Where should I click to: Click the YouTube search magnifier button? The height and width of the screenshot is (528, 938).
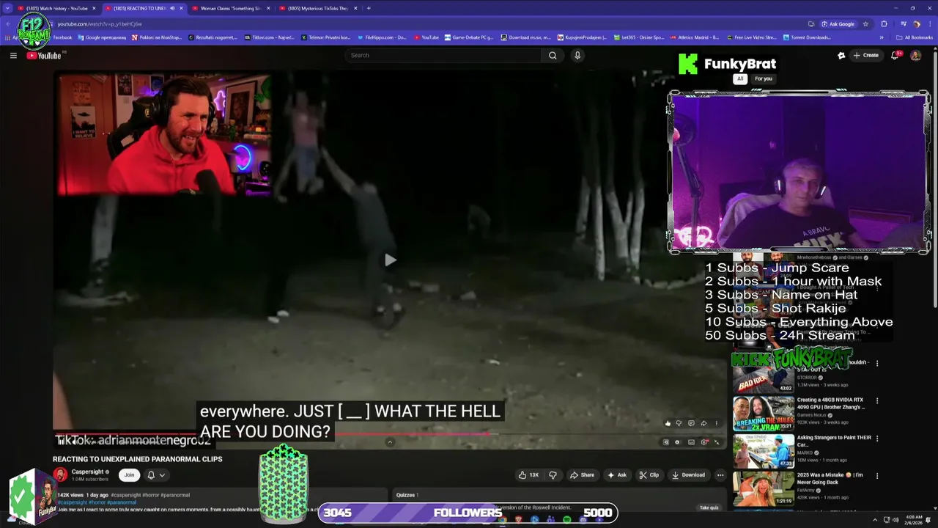(553, 55)
